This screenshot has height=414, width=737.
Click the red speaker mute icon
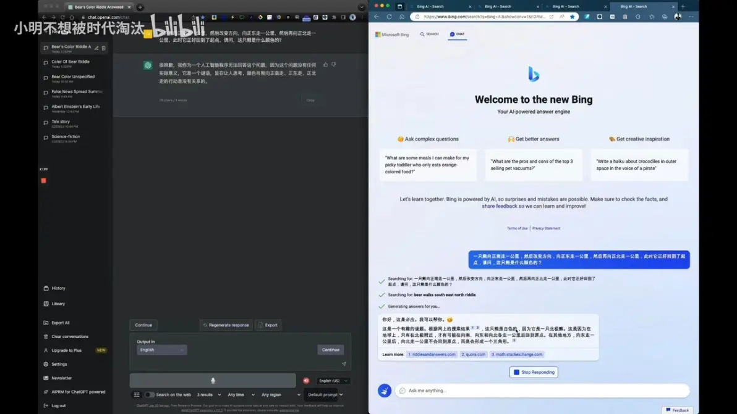point(307,381)
